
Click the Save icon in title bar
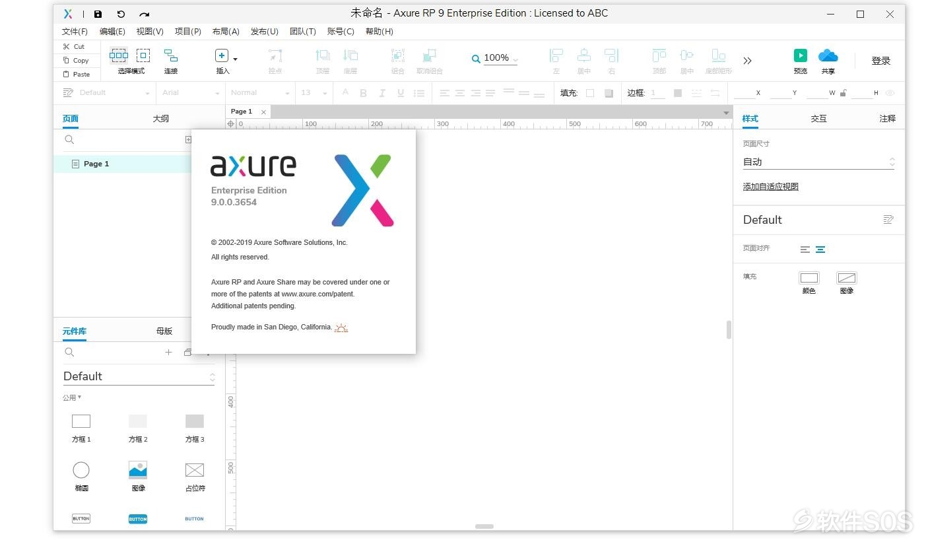98,14
